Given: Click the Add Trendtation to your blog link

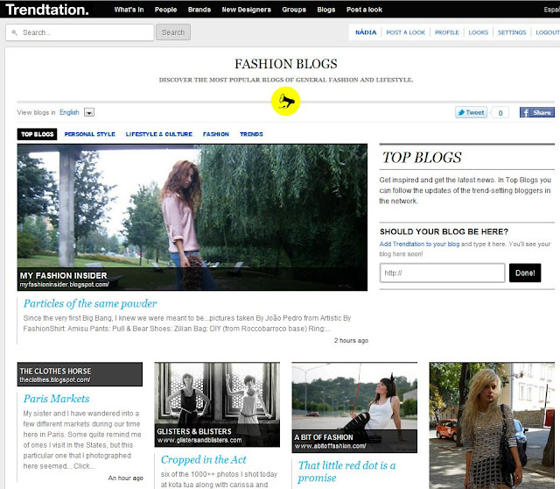Looking at the screenshot, I should [419, 244].
